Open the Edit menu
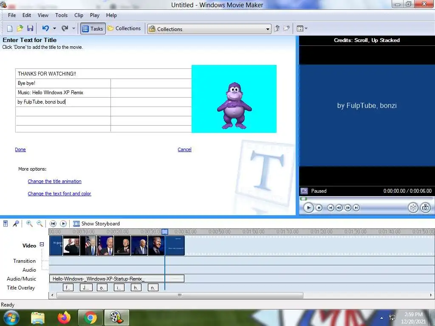The height and width of the screenshot is (326, 435). [x=27, y=15]
